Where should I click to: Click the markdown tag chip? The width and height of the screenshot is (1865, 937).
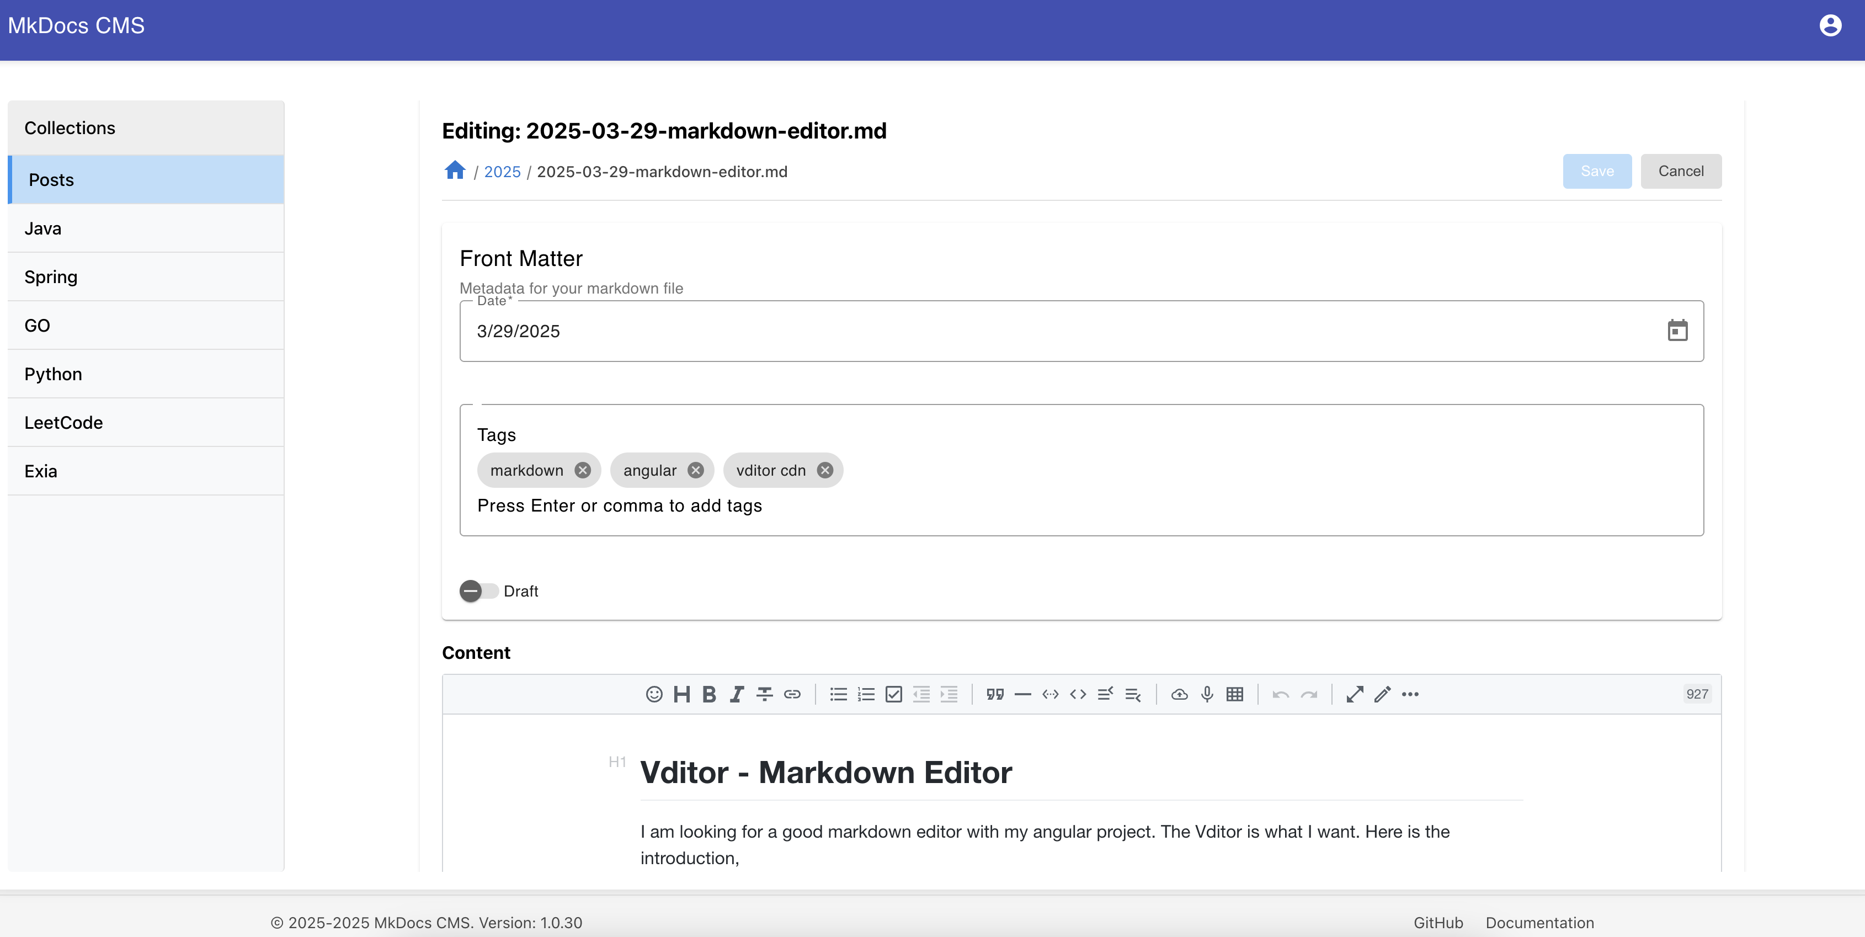click(x=539, y=470)
